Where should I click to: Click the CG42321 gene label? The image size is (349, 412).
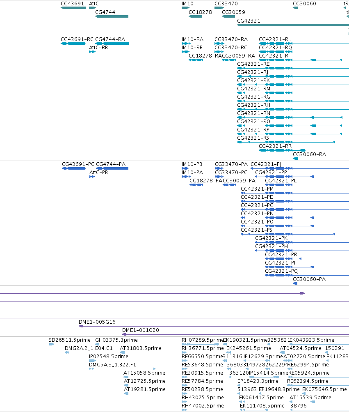click(x=249, y=21)
